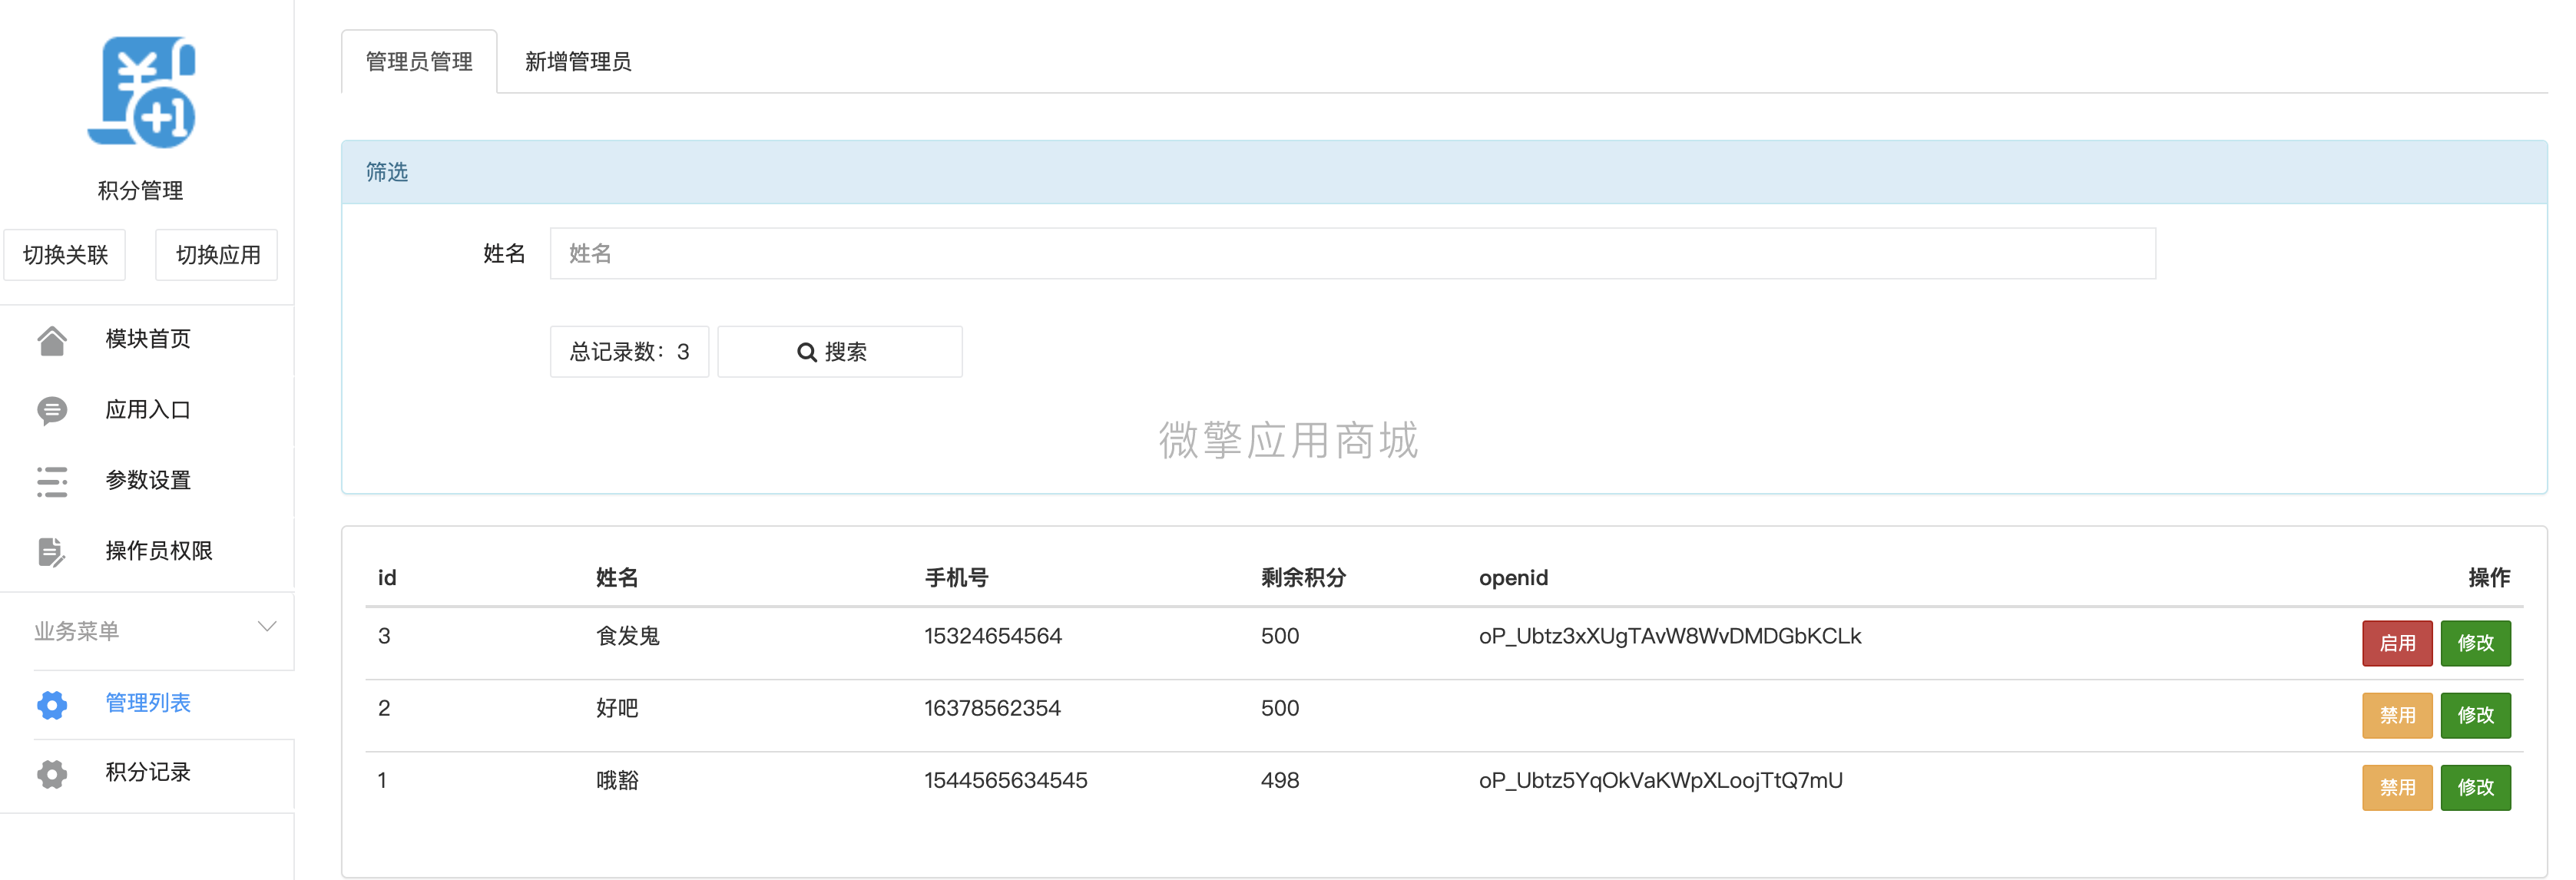The width and height of the screenshot is (2576, 880).
Task: Disable the admin 好吧 with 禁用
Action: (x=2397, y=715)
